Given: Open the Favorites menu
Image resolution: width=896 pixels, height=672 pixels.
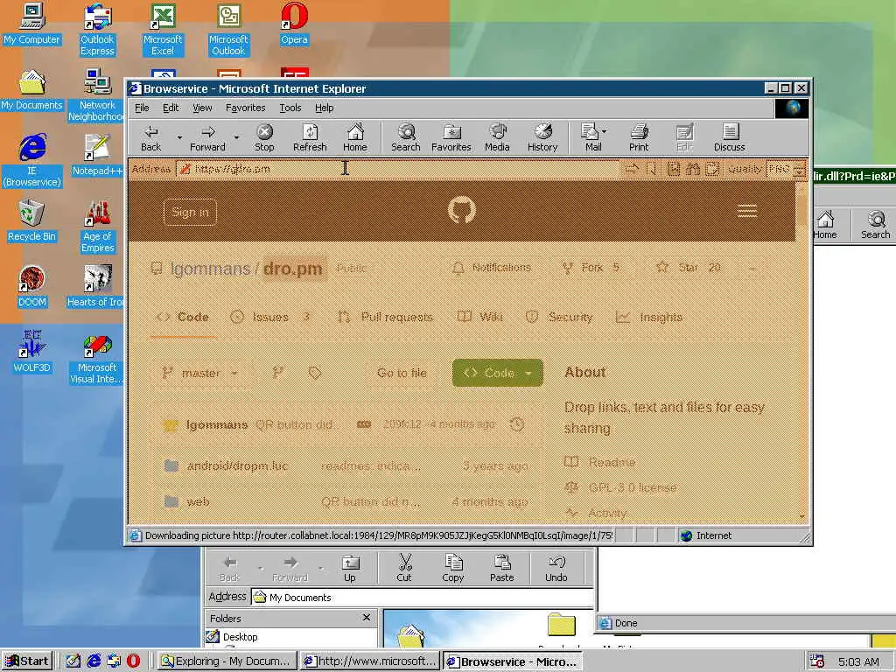Looking at the screenshot, I should (245, 108).
